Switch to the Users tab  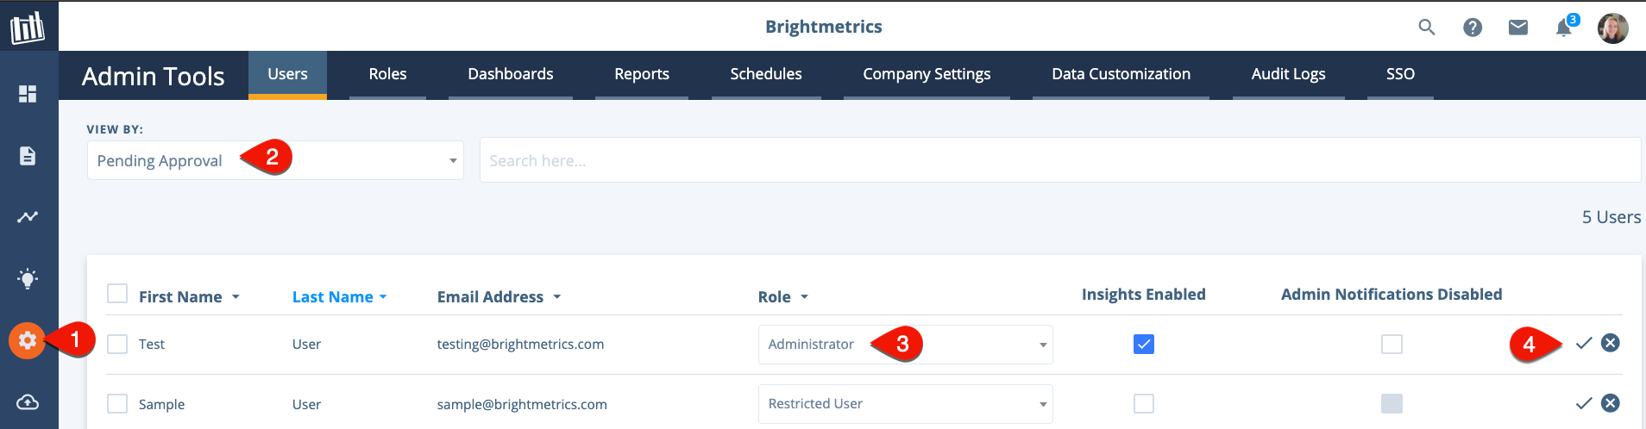pos(287,74)
